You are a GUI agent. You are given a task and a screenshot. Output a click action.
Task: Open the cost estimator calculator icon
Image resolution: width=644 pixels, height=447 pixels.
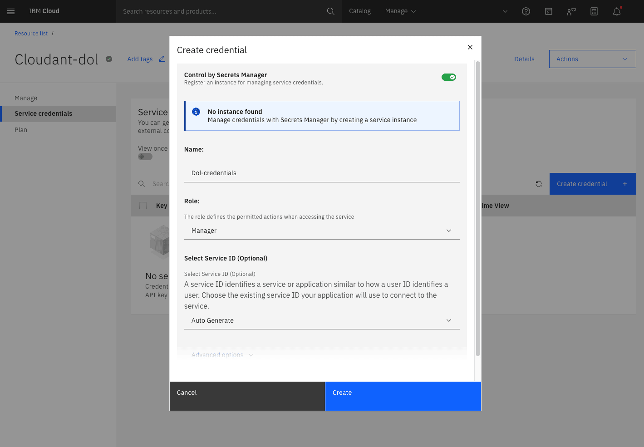[x=594, y=11]
